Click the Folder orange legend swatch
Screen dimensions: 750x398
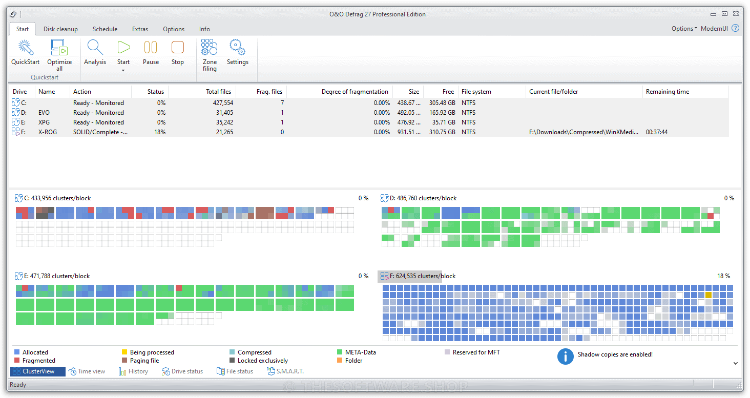[340, 361]
